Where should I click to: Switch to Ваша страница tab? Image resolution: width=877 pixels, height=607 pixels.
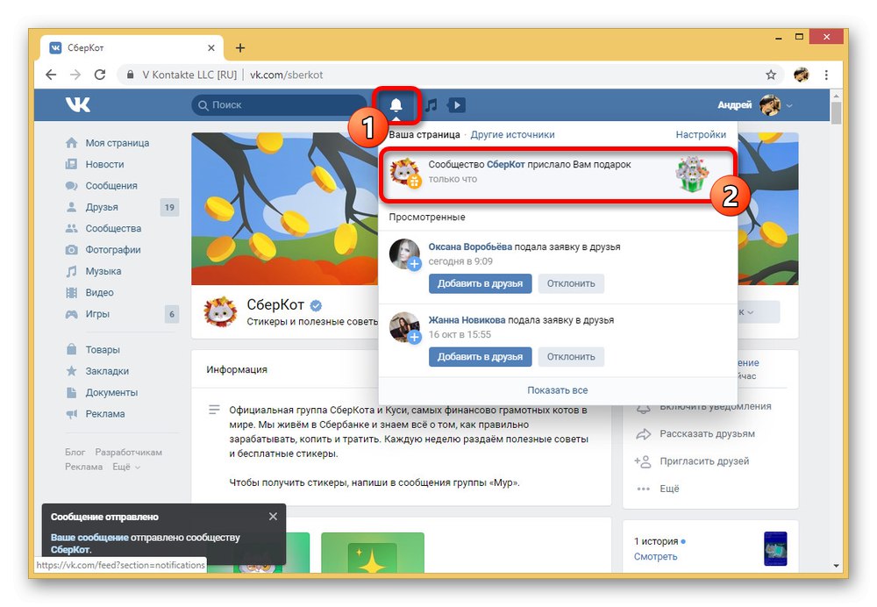pos(424,134)
